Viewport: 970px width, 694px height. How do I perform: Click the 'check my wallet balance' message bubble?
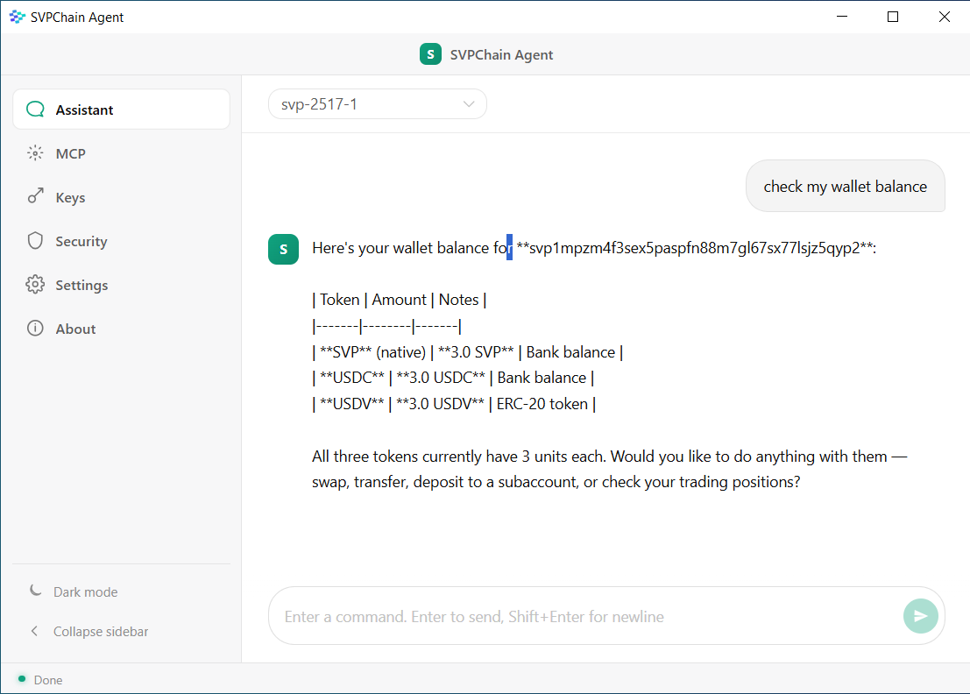pyautogui.click(x=845, y=186)
